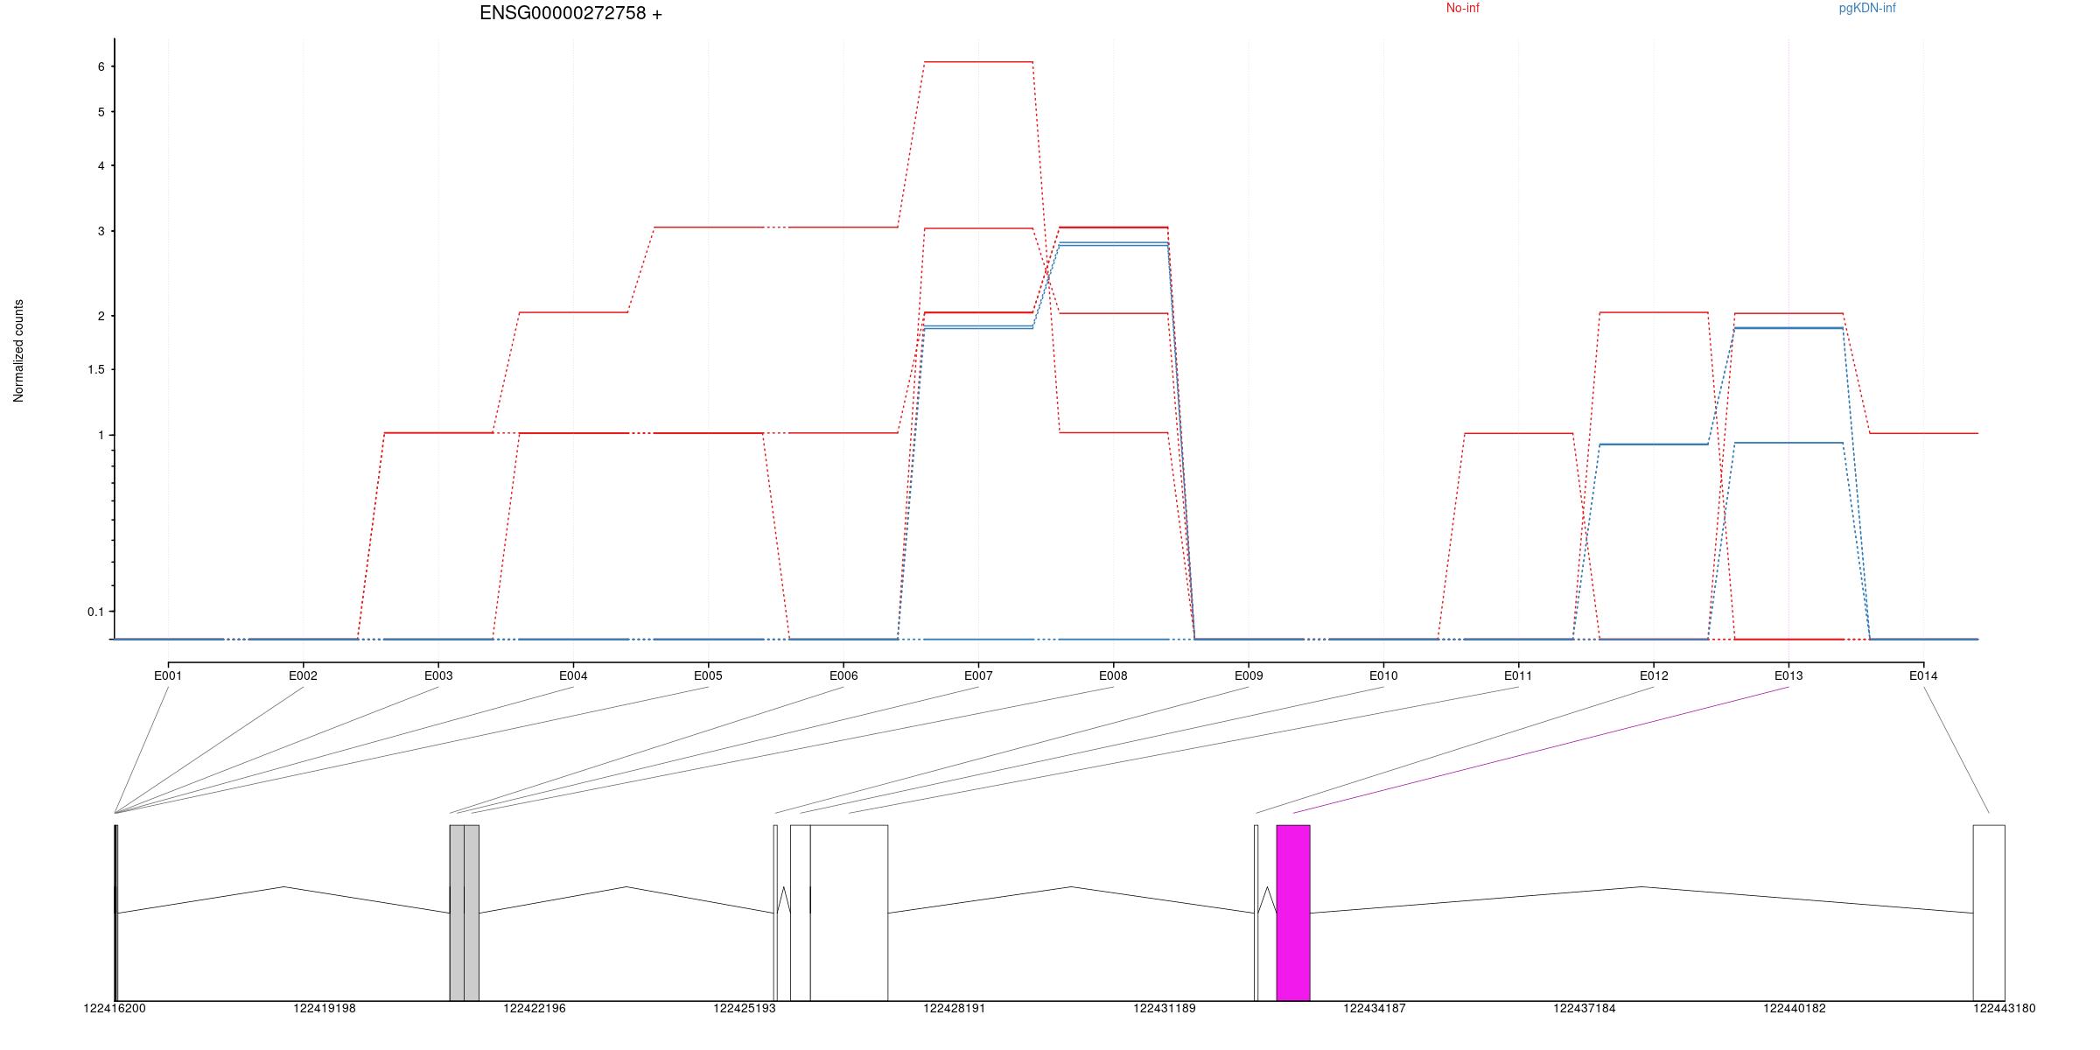Viewport: 2100px width, 1050px height.
Task: Click y-axis tick value 3
Action: tap(101, 231)
